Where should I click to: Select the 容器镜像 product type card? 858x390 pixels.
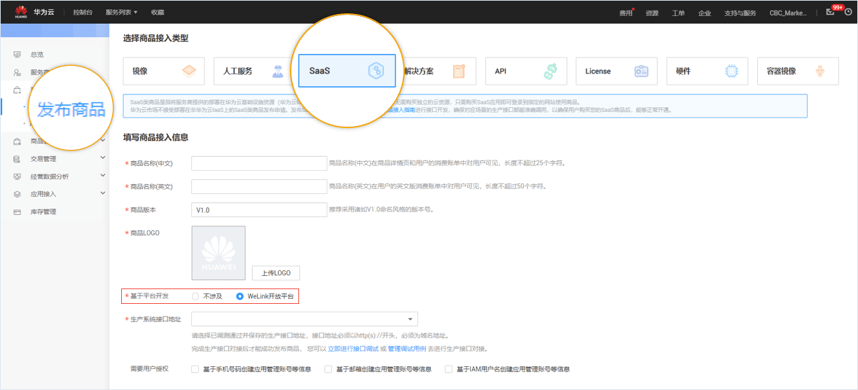pyautogui.click(x=798, y=71)
